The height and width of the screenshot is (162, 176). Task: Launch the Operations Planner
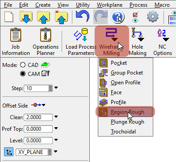[46, 42]
